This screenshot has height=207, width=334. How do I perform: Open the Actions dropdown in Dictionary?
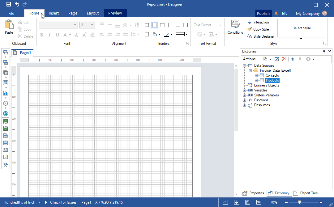(251, 59)
